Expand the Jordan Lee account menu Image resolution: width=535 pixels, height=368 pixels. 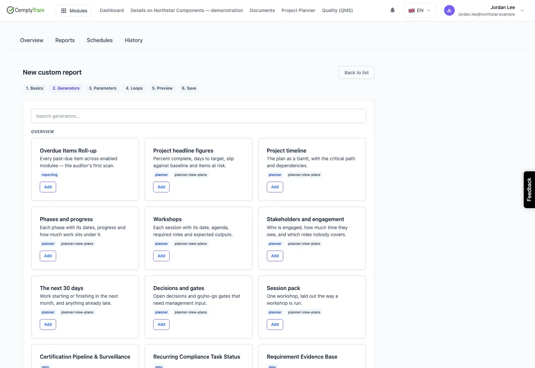pyautogui.click(x=522, y=10)
